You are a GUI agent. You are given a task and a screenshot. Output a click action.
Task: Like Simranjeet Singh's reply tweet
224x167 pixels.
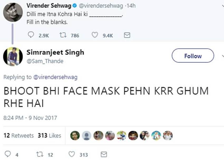(x=72, y=154)
